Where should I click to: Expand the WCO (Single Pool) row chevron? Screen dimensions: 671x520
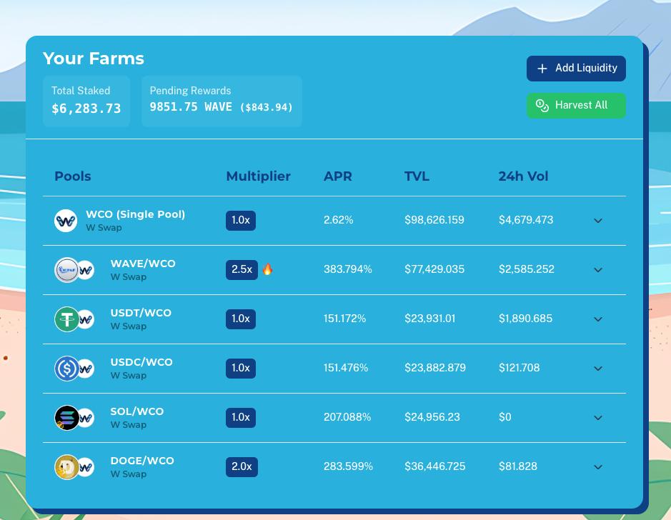point(598,221)
